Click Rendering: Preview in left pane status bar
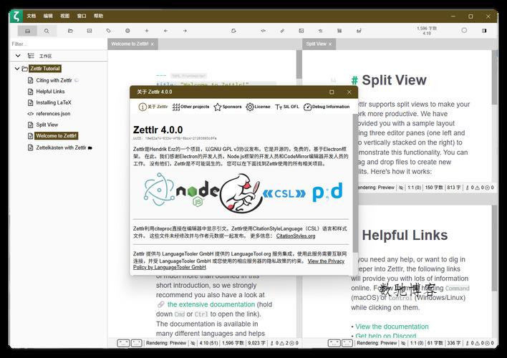The width and height of the screenshot is (507, 358). pos(166,343)
